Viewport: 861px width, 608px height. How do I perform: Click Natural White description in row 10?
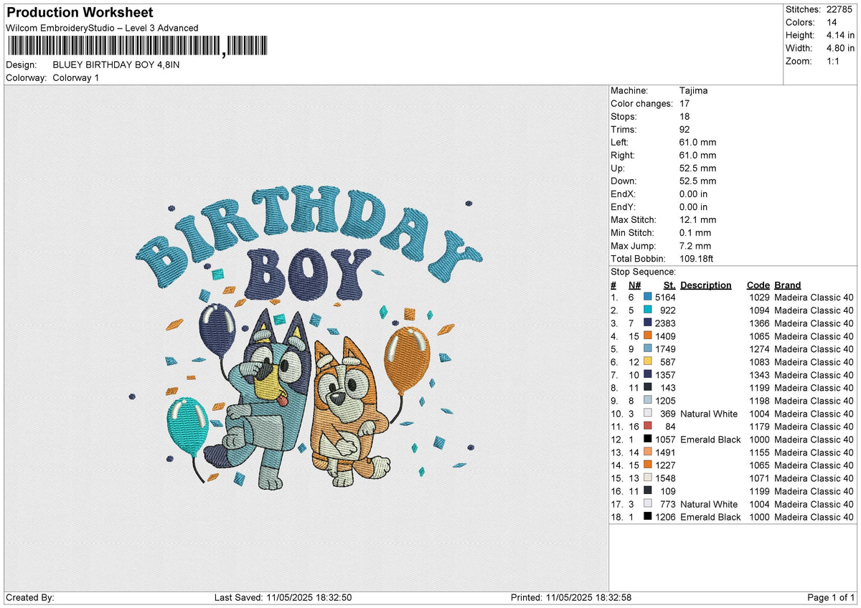tap(709, 413)
